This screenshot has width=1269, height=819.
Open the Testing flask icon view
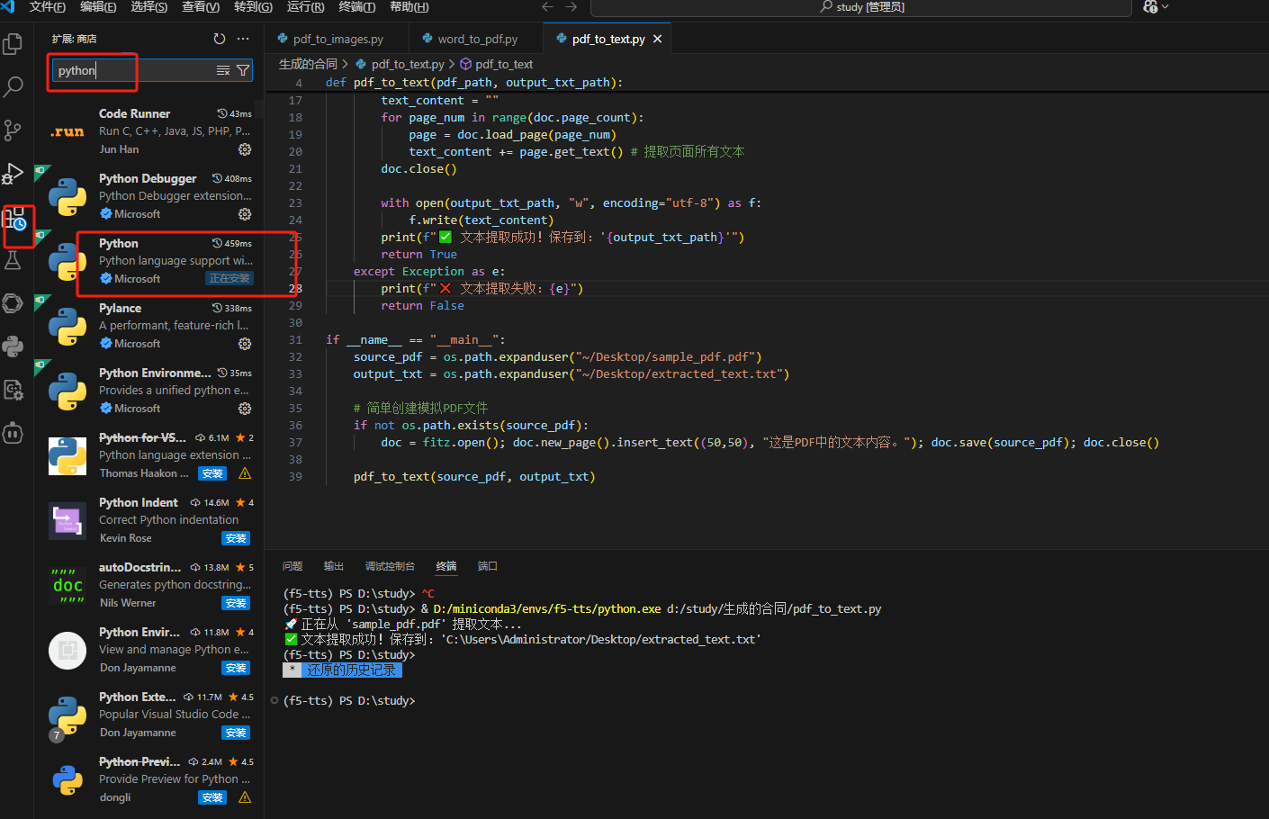(x=13, y=260)
